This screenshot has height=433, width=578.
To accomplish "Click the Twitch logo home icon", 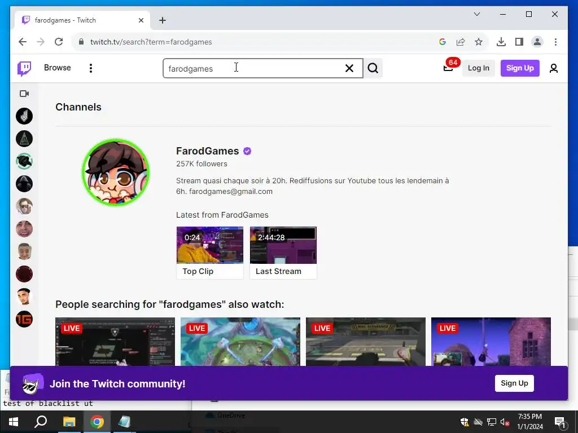I will tap(24, 68).
